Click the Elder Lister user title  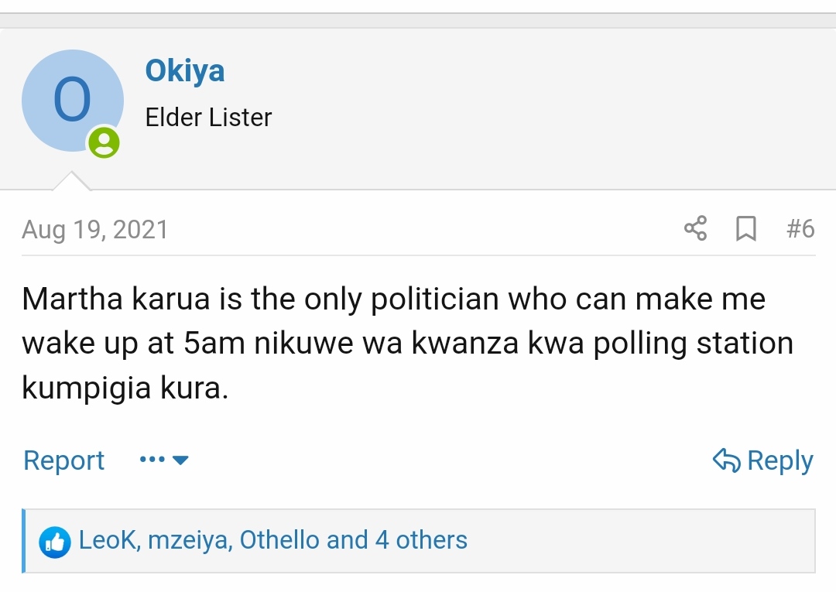(x=208, y=118)
